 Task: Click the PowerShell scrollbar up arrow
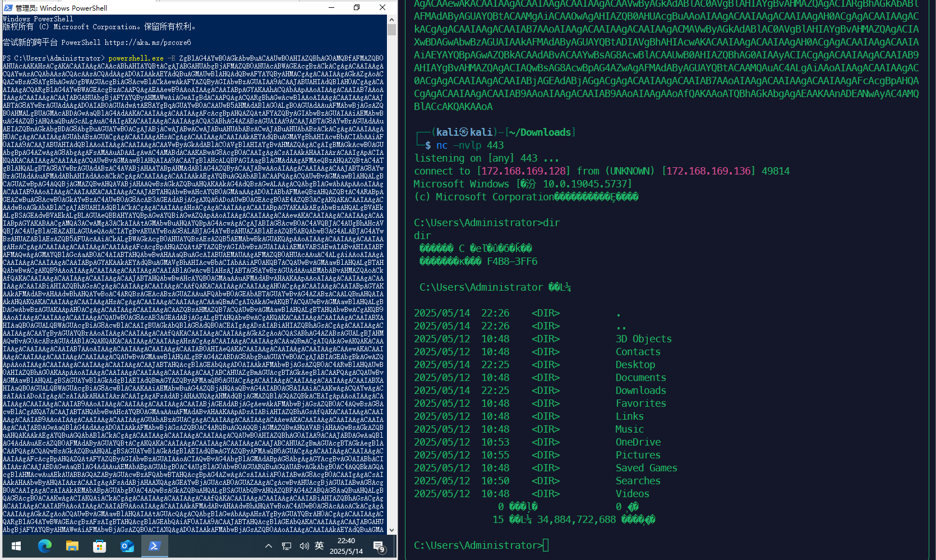click(x=391, y=19)
